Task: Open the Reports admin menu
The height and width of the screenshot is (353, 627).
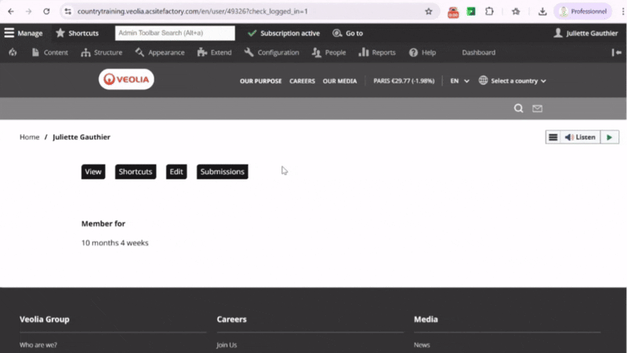Action: [377, 53]
